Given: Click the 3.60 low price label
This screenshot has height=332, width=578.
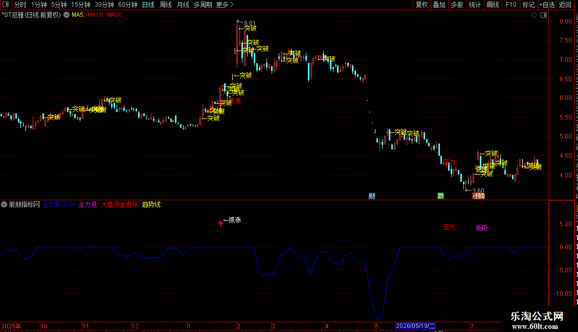Looking at the screenshot, I should [478, 191].
